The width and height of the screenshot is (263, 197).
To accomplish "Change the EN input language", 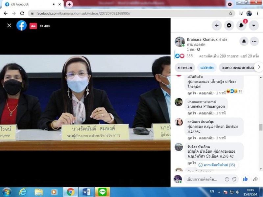I will pos(212,191).
